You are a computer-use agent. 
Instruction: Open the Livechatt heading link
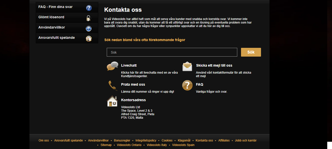tap(129, 65)
